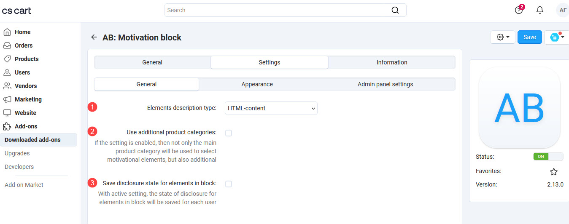
Task: Click the Home house icon in the sidebar
Action: (x=7, y=32)
